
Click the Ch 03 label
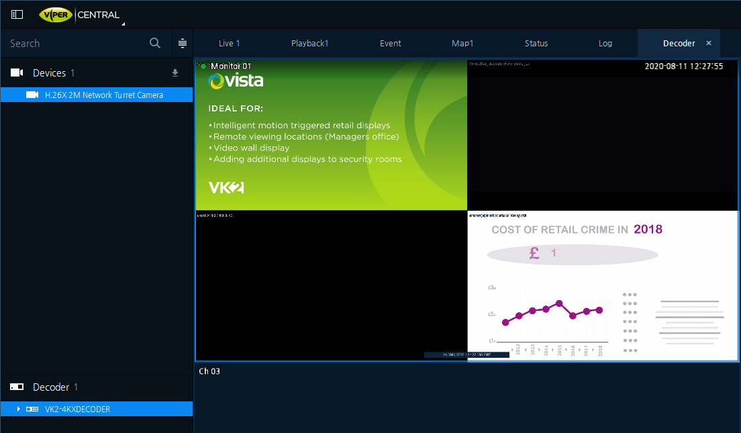coord(209,371)
